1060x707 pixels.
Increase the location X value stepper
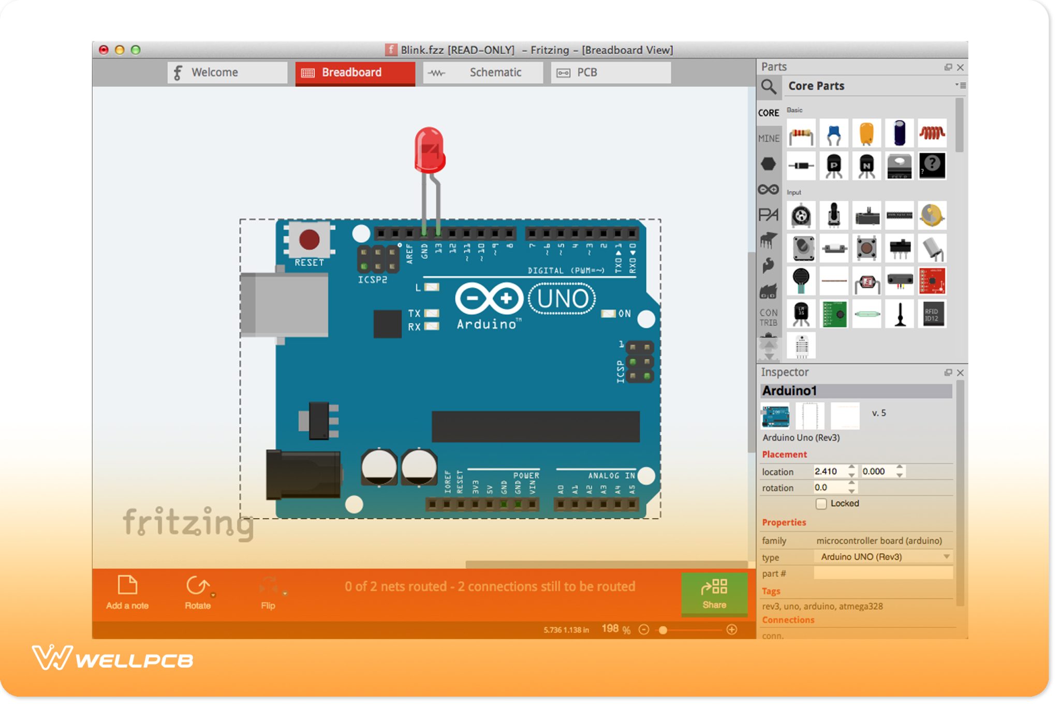click(851, 467)
